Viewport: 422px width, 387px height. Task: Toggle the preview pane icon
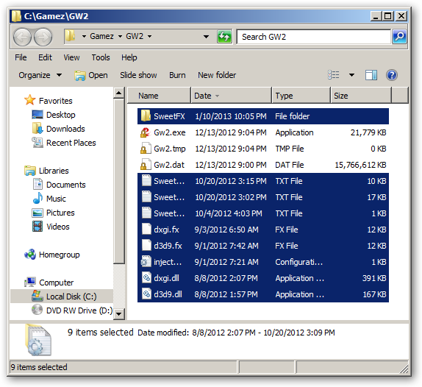(x=371, y=75)
